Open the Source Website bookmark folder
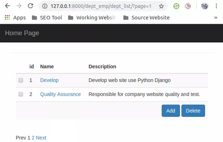The width and height of the screenshot is (223, 142). pos(147,18)
